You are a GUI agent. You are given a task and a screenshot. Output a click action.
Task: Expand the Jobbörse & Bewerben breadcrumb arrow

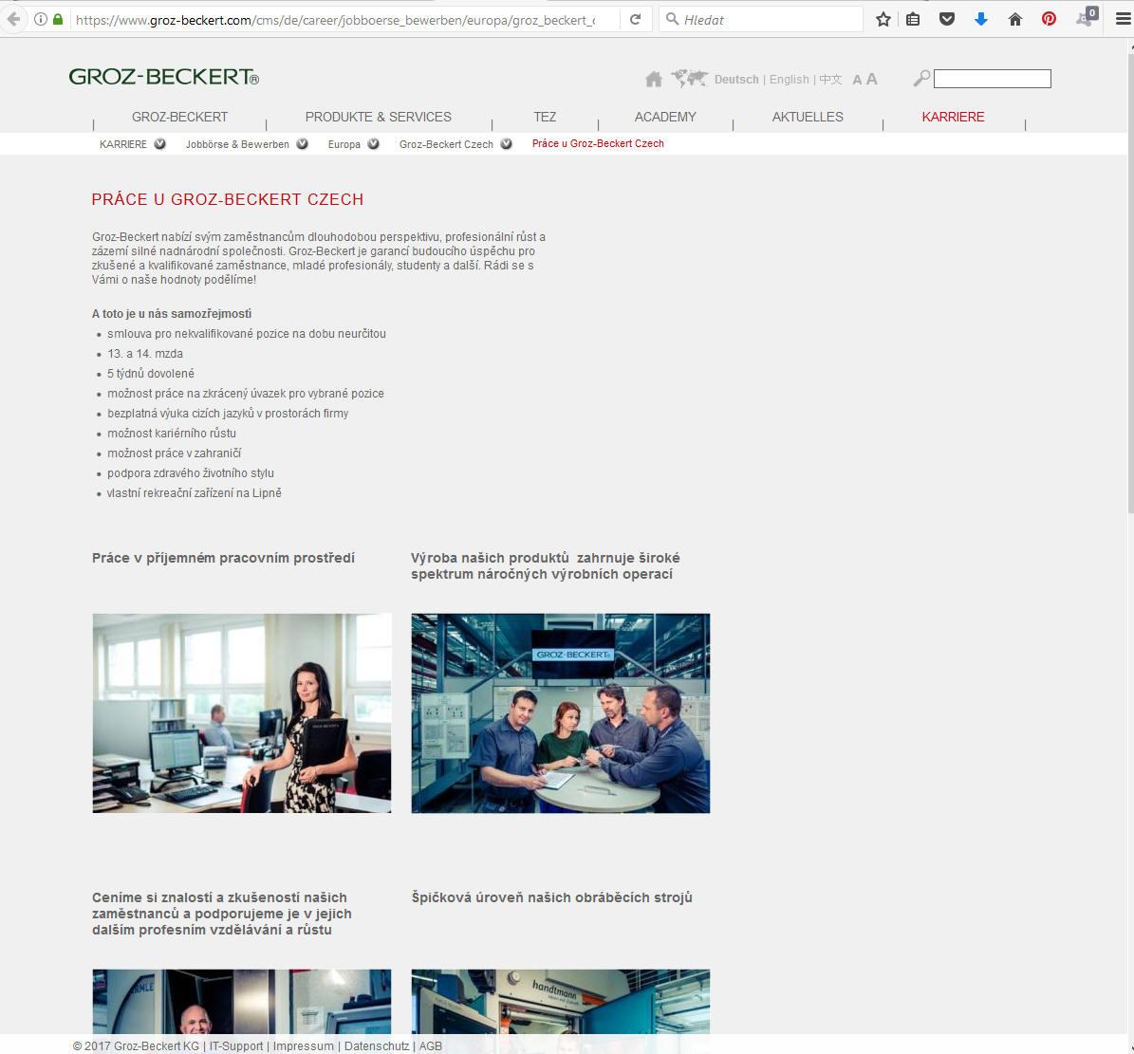303,144
